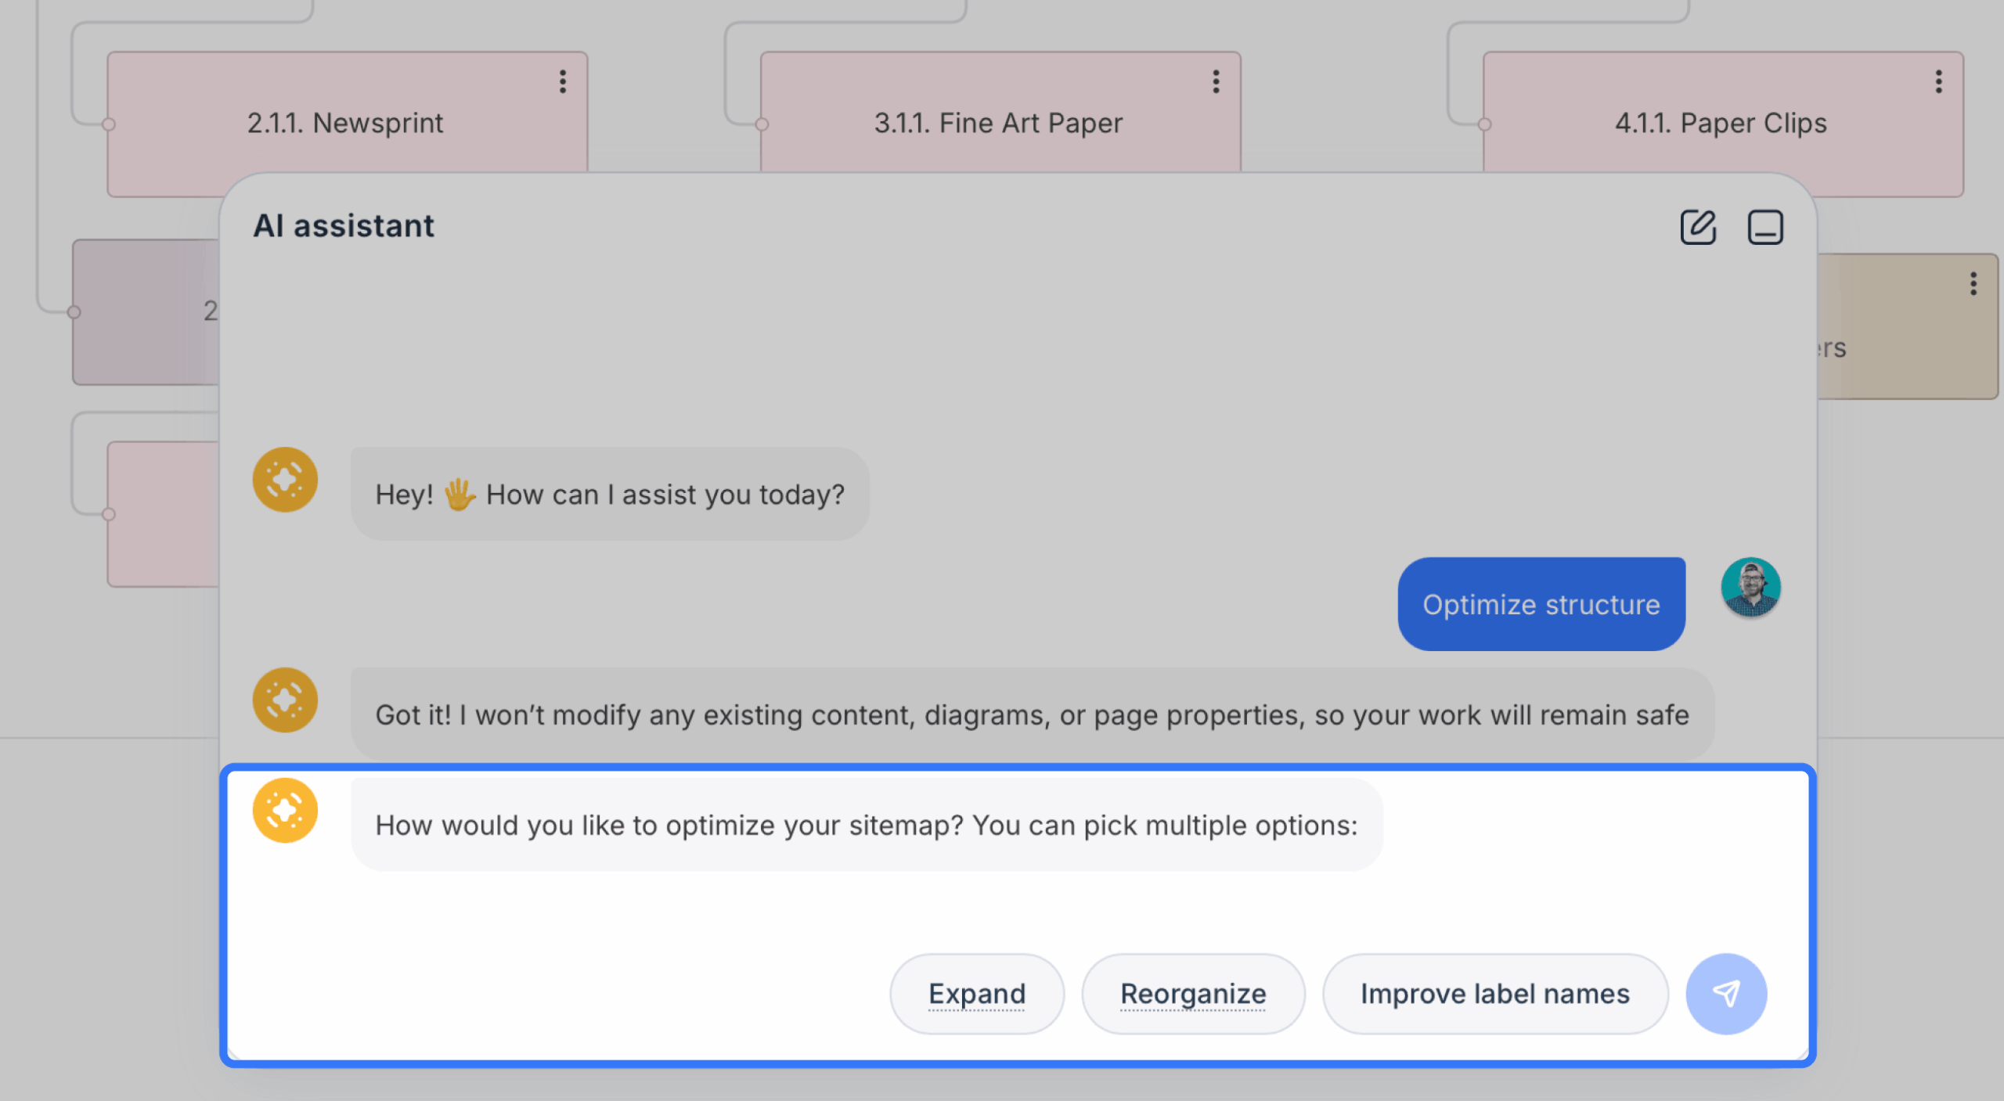Open the options menu on the tan card
The height and width of the screenshot is (1101, 2004).
[x=1973, y=283]
